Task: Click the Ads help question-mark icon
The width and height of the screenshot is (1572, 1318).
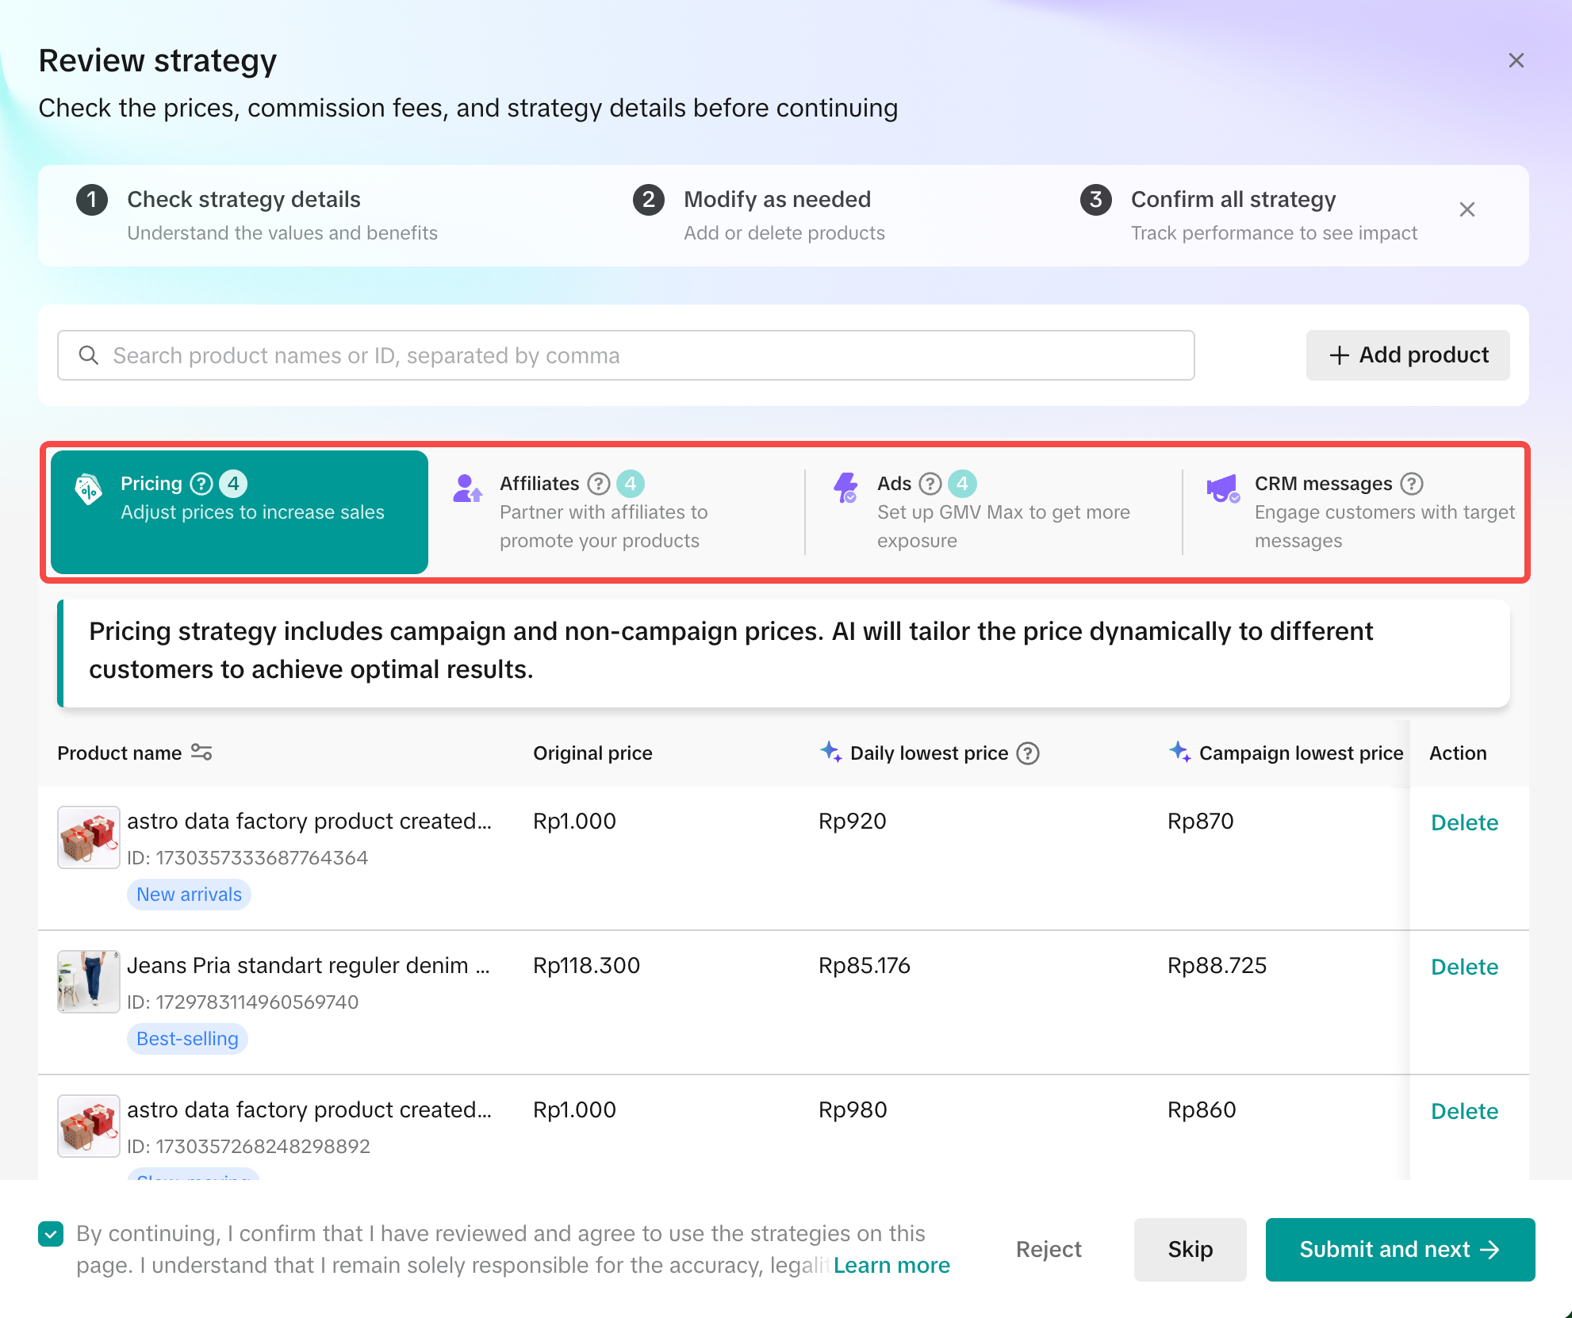Action: pyautogui.click(x=930, y=484)
